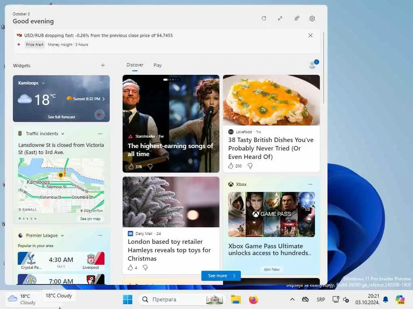This screenshot has height=309, width=413.
Task: Click the Price Alert tag
Action: pos(35,45)
